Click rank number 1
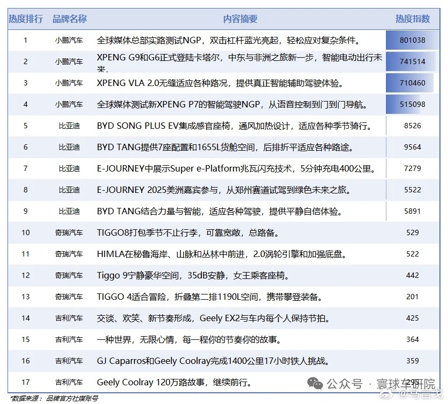 pos(26,40)
